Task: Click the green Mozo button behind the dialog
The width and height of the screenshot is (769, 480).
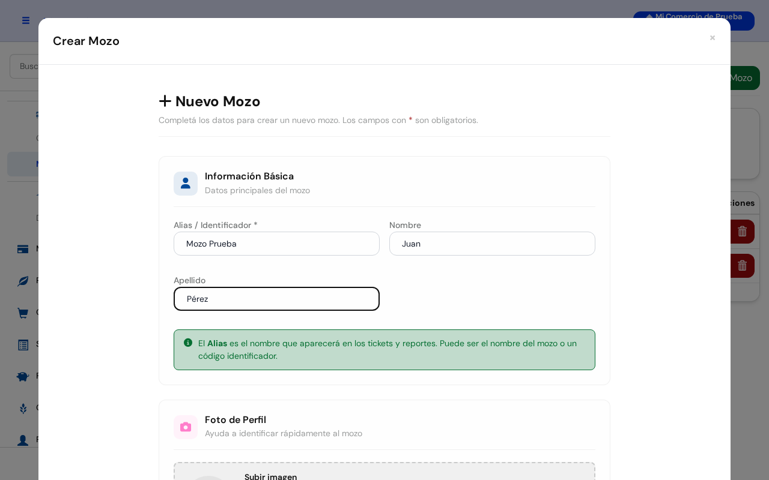Action: click(744, 78)
